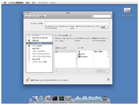Open Activity Monitor from the Dock
Image resolution: width=139 pixels, height=105 pixels.
[62, 98]
